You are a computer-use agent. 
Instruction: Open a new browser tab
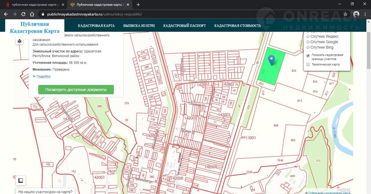click(x=138, y=5)
